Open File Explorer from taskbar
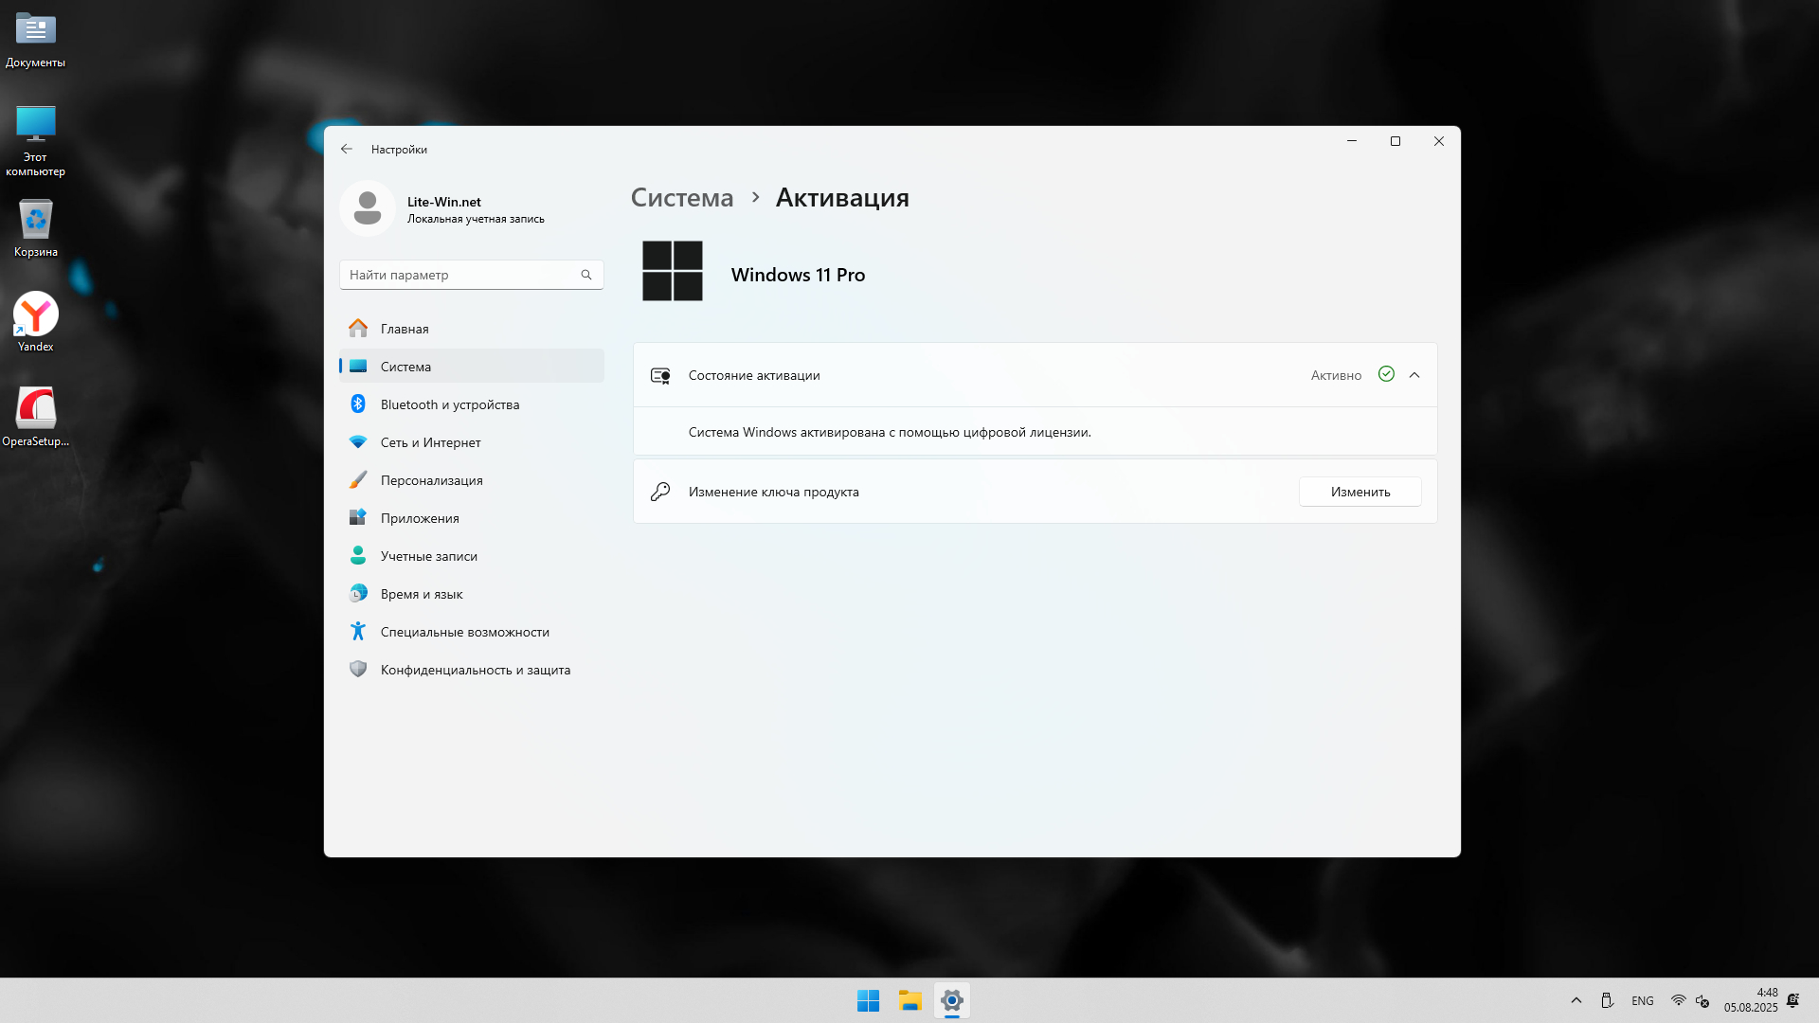The image size is (1819, 1023). click(x=910, y=1000)
